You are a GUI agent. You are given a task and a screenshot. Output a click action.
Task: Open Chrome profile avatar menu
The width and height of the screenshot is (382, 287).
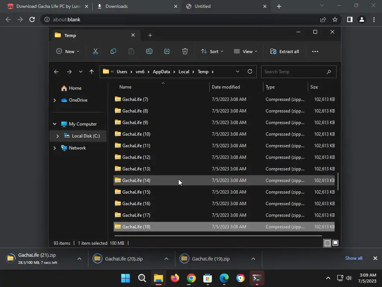(x=362, y=19)
